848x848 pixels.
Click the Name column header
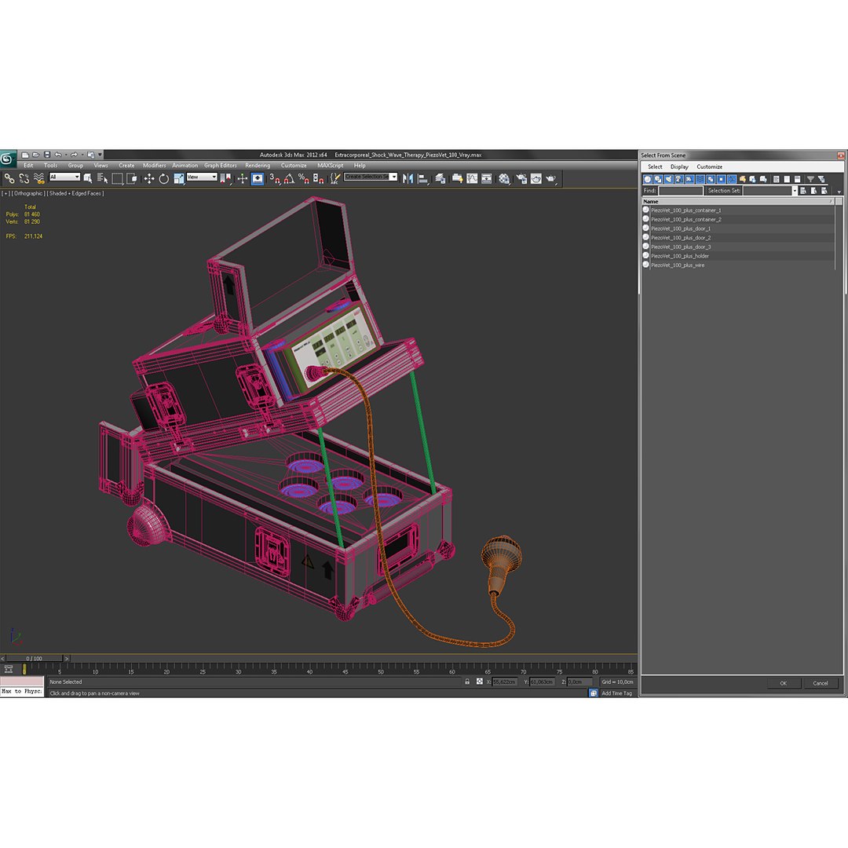[738, 201]
